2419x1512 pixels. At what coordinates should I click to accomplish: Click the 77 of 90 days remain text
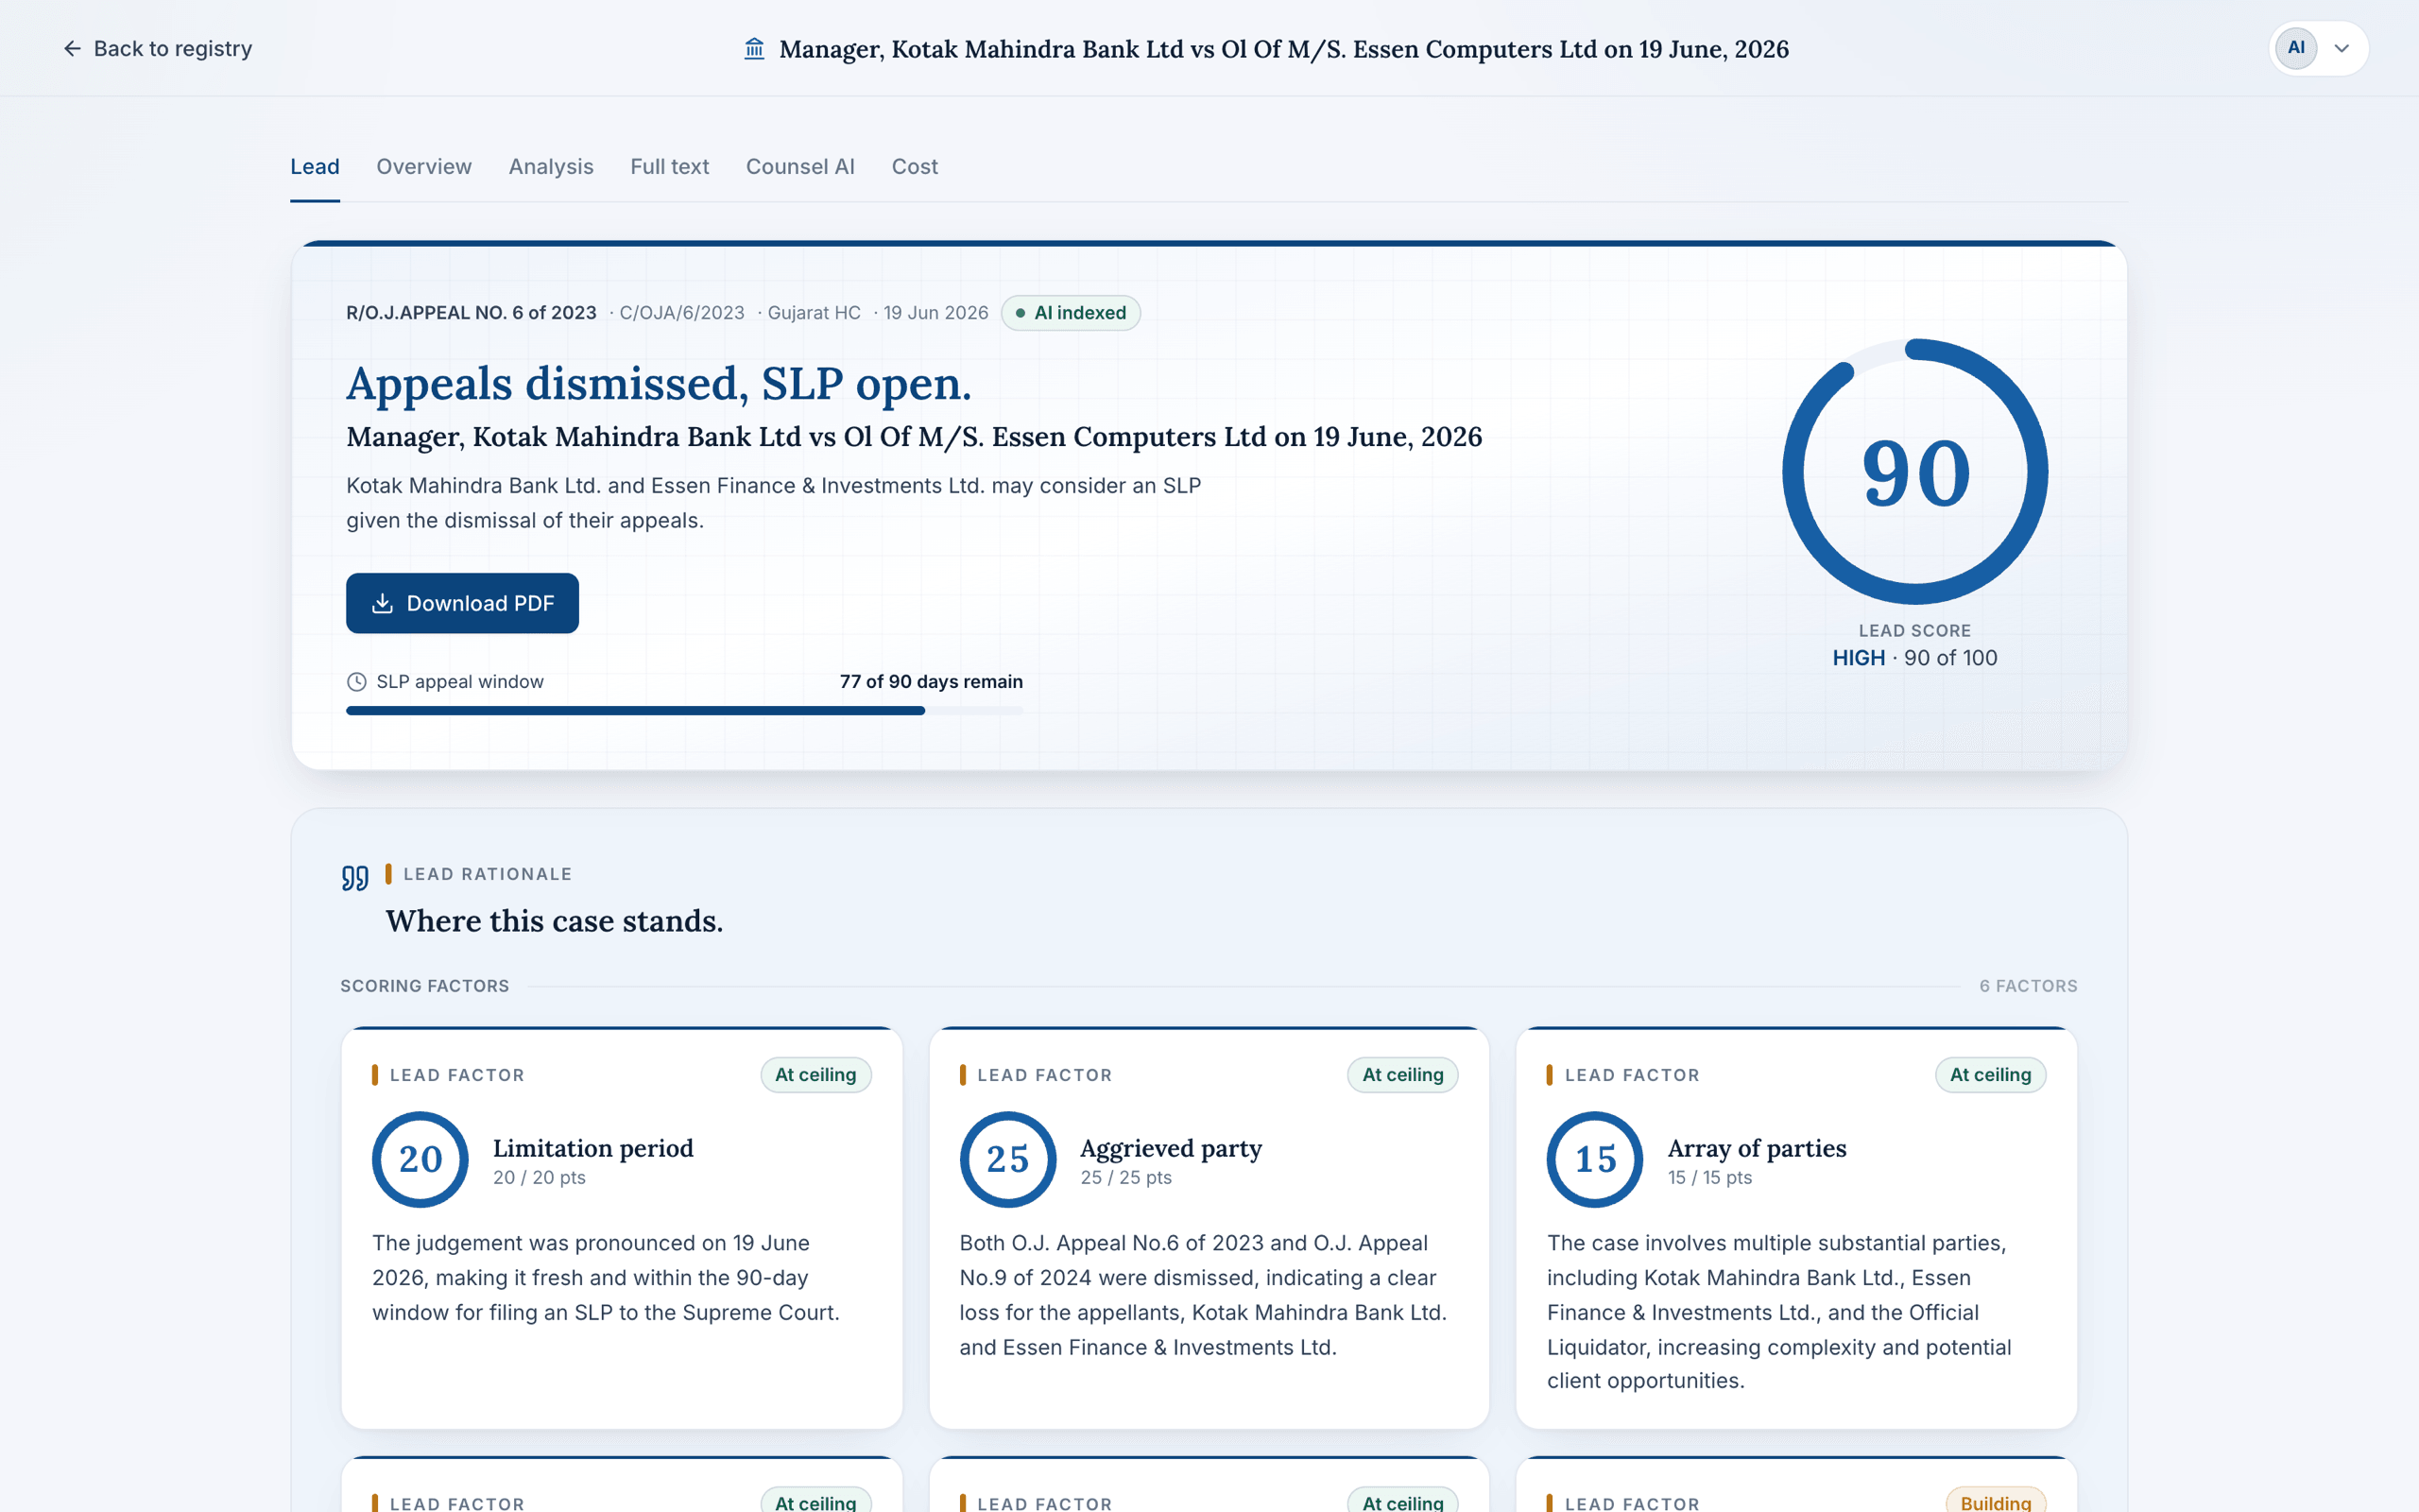[x=931, y=682]
